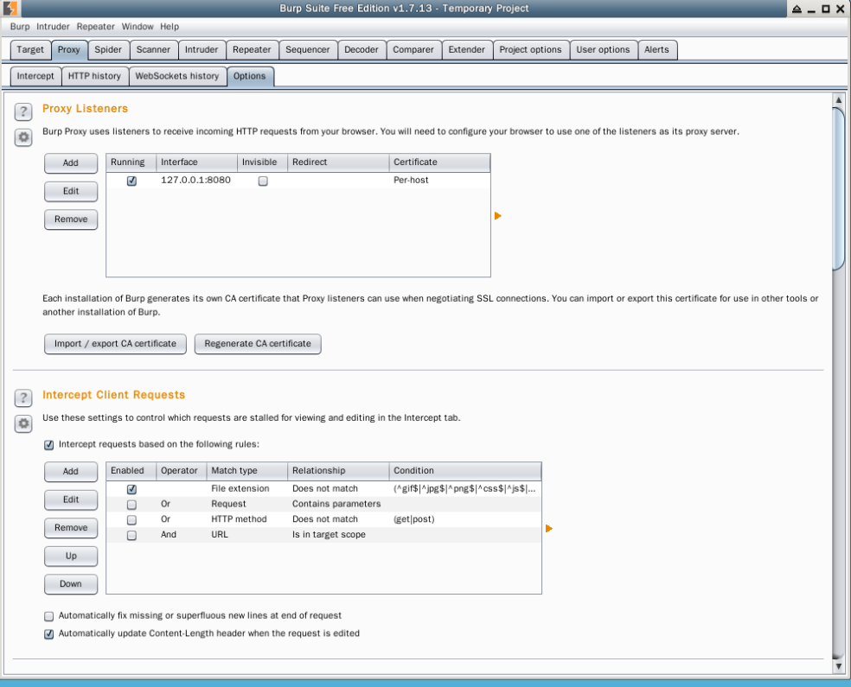
Task: Click Import / export CA certificate
Action: [115, 344]
